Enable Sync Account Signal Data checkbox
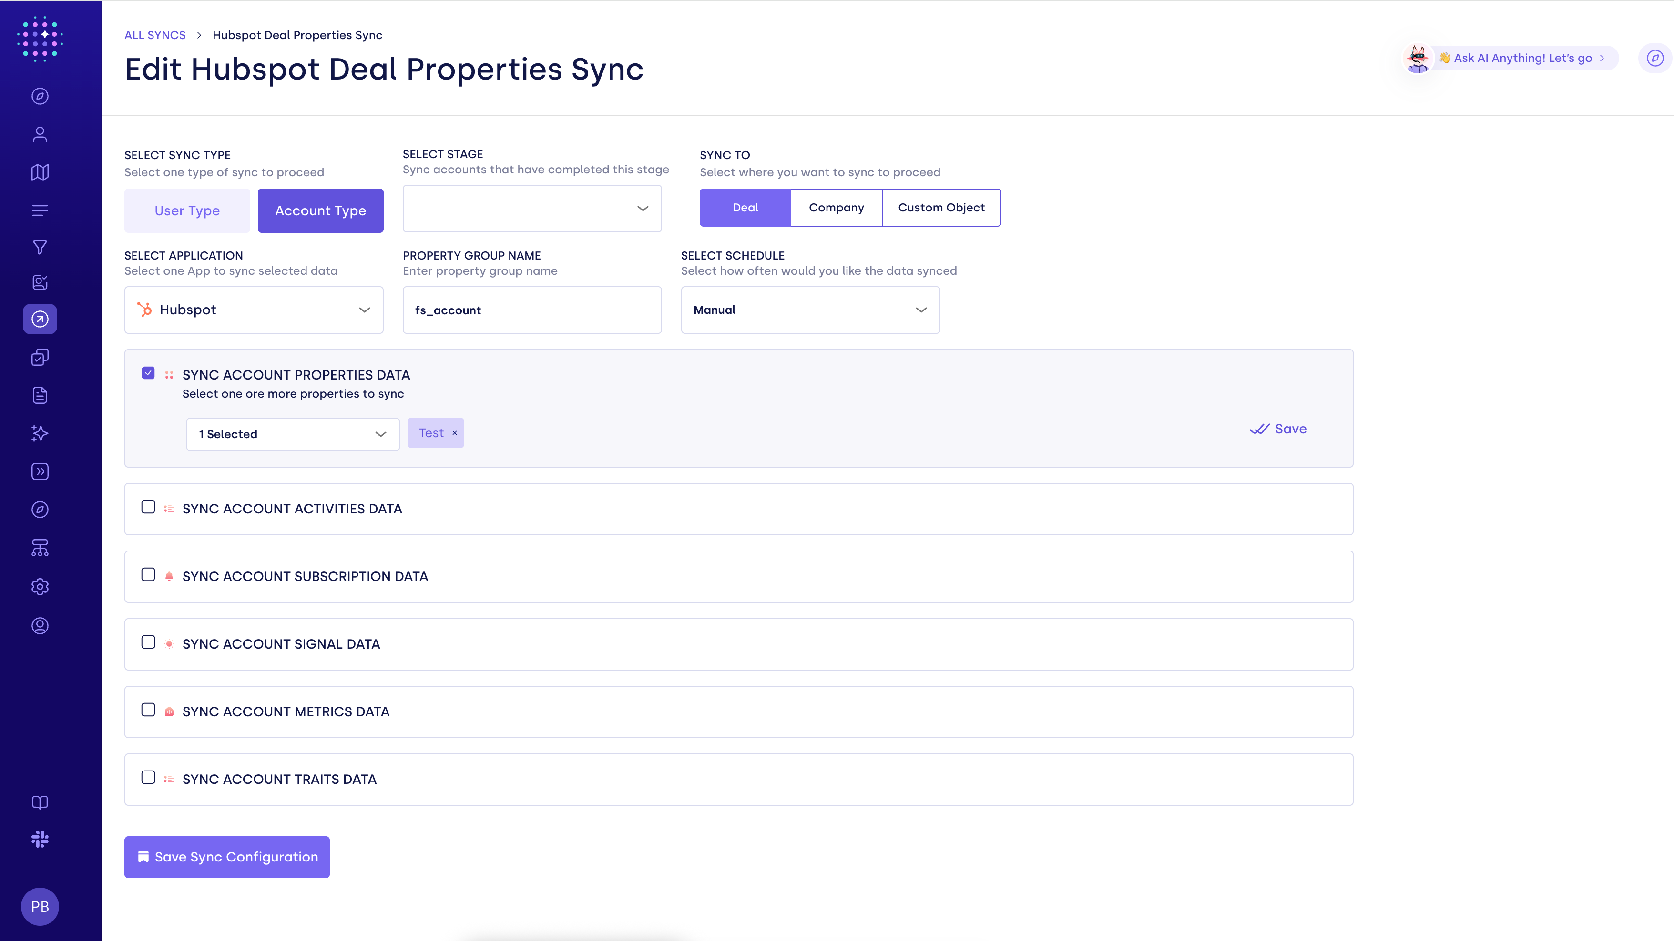1674x941 pixels. pos(148,641)
